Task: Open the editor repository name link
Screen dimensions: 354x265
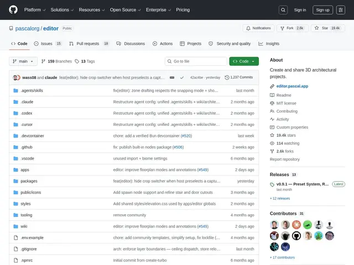Action: 51,28
